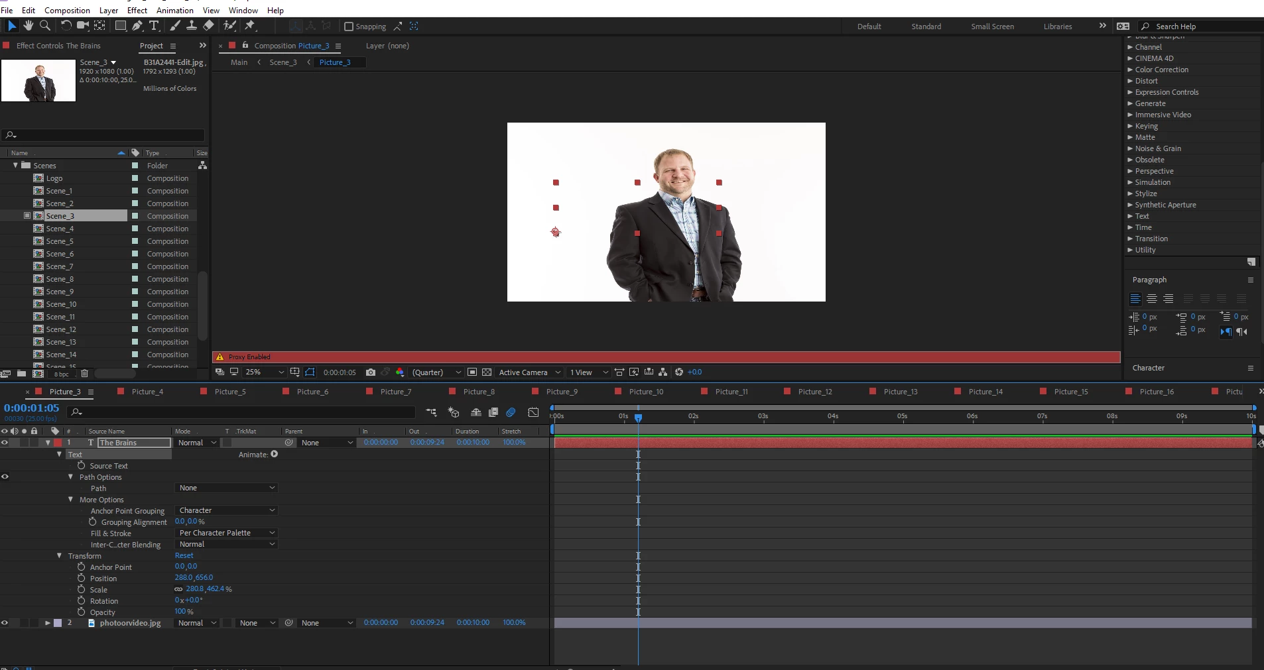The height and width of the screenshot is (670, 1264).
Task: Click the label color swatch of photoorvideo.jpg layer
Action: pyautogui.click(x=58, y=623)
